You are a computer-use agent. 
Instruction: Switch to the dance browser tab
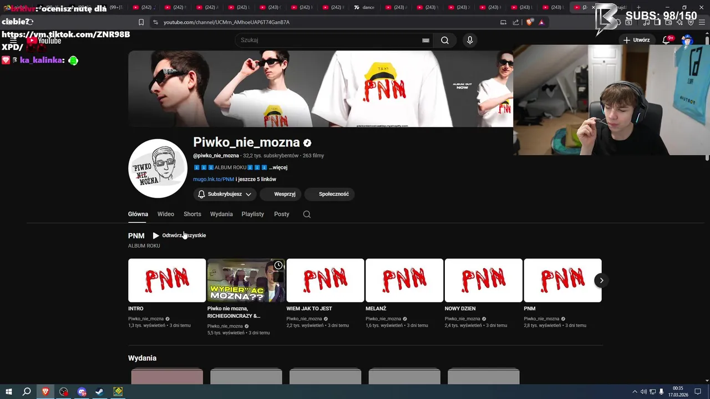[x=364, y=7]
